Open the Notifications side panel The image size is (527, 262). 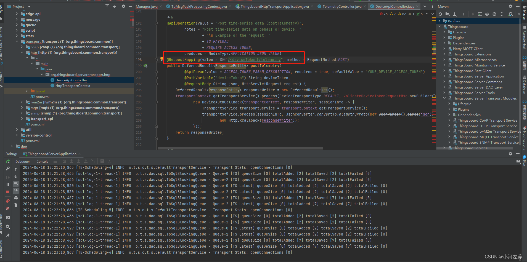click(x=524, y=138)
